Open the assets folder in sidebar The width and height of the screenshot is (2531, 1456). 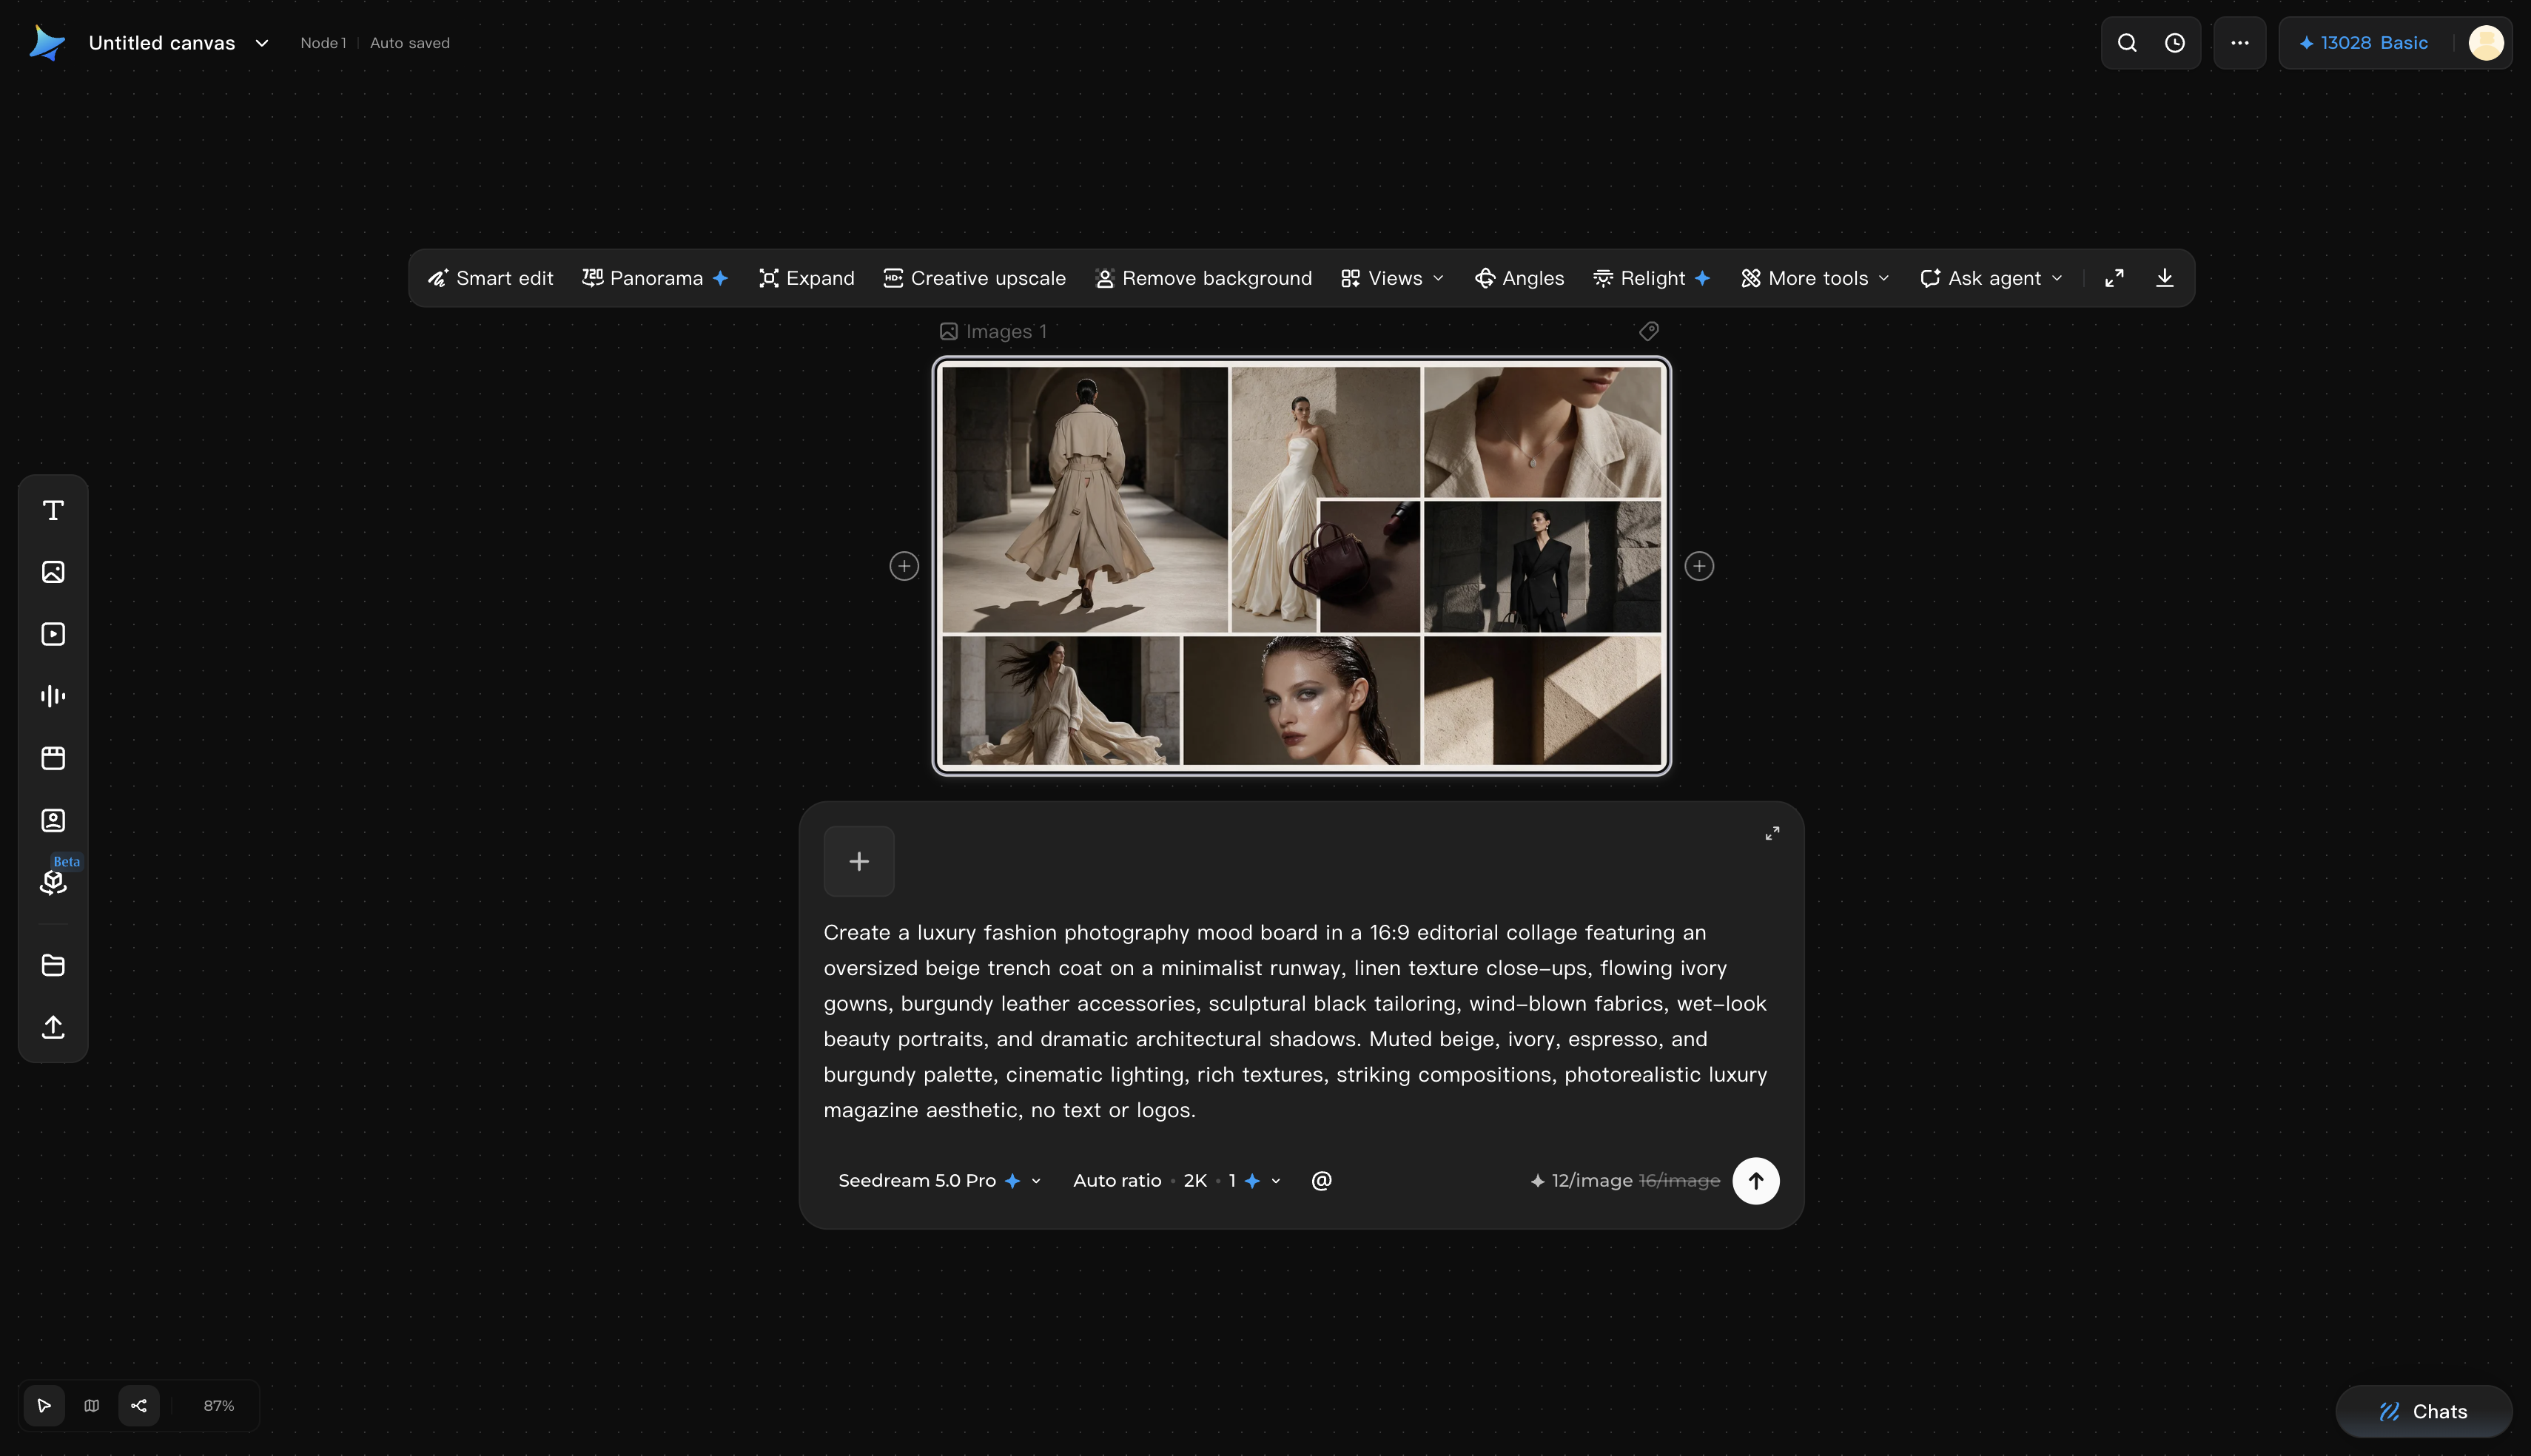pyautogui.click(x=53, y=965)
